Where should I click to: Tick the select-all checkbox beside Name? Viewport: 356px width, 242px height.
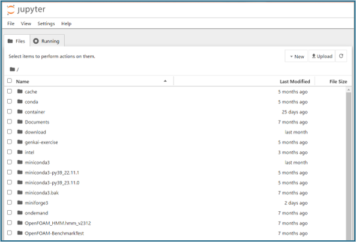coord(10,81)
